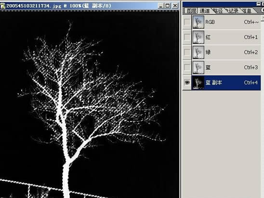
Task: Click the RGB channel thumbnail
Action: pos(198,22)
